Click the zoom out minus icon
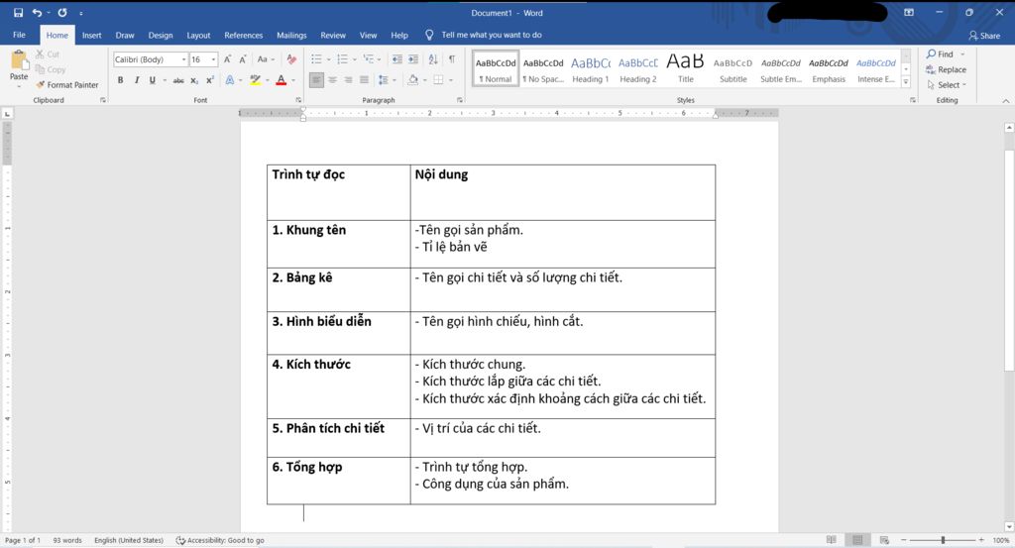Screen dimensions: 1015x548 pos(904,540)
